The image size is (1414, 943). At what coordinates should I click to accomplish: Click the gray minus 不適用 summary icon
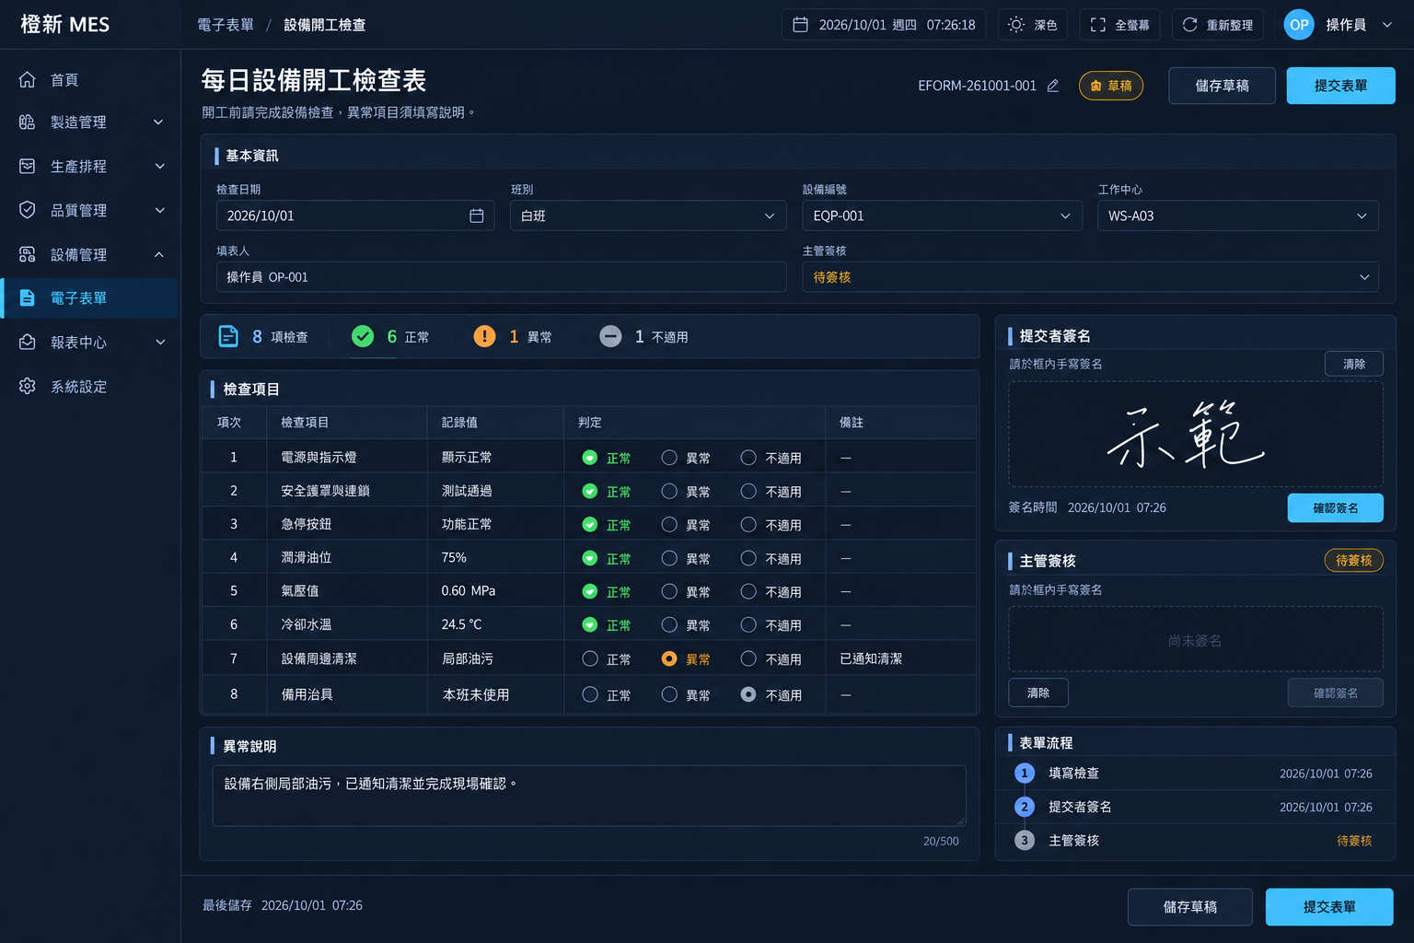(610, 336)
